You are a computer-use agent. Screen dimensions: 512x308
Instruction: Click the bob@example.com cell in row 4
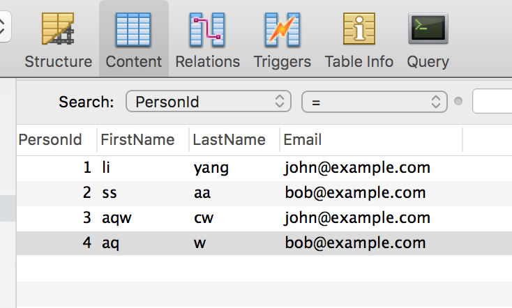point(355,243)
